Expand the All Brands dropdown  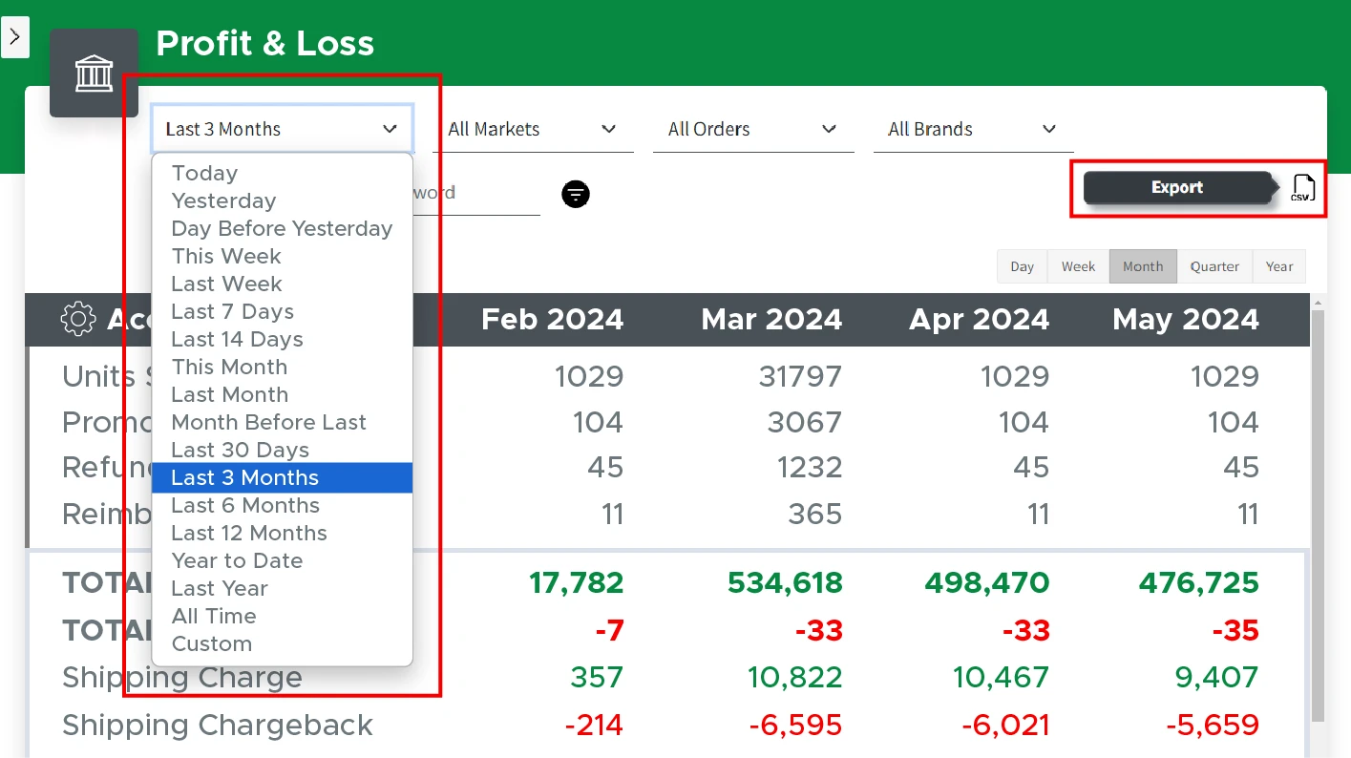[x=974, y=129]
